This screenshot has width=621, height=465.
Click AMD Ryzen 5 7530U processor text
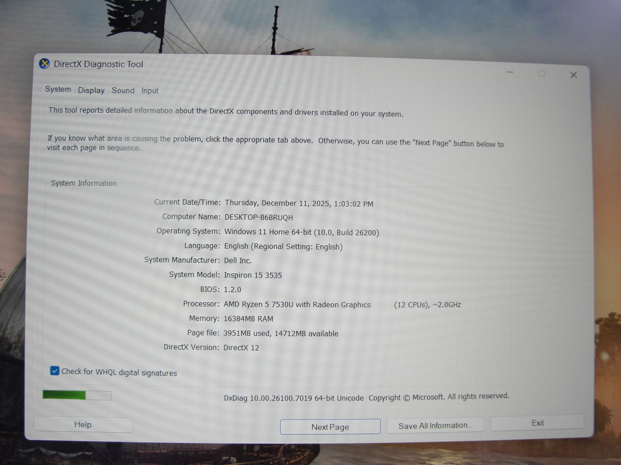tap(297, 305)
